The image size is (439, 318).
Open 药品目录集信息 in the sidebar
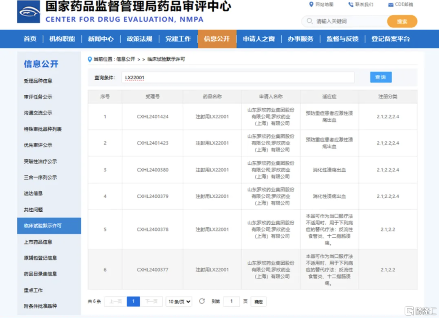(x=40, y=274)
